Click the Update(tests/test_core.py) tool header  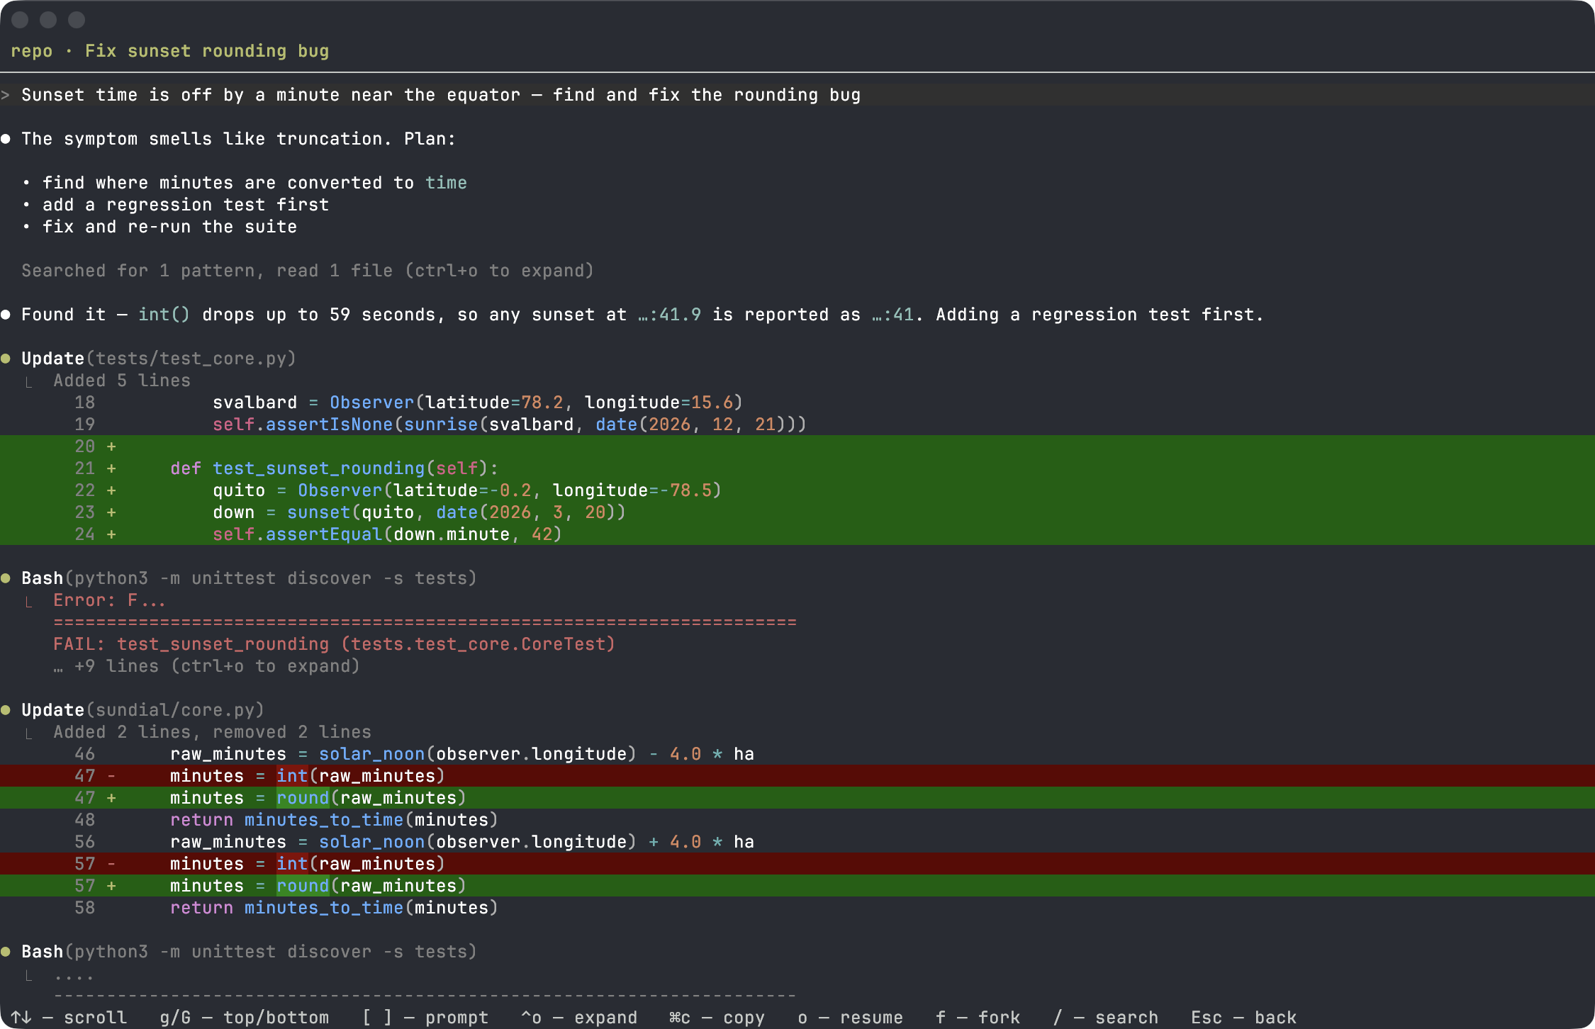coord(159,359)
